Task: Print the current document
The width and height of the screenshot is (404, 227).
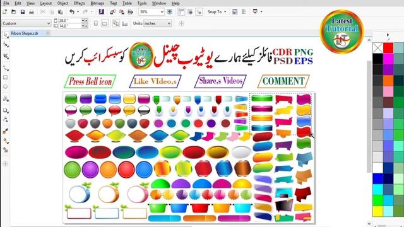Action: (32, 12)
